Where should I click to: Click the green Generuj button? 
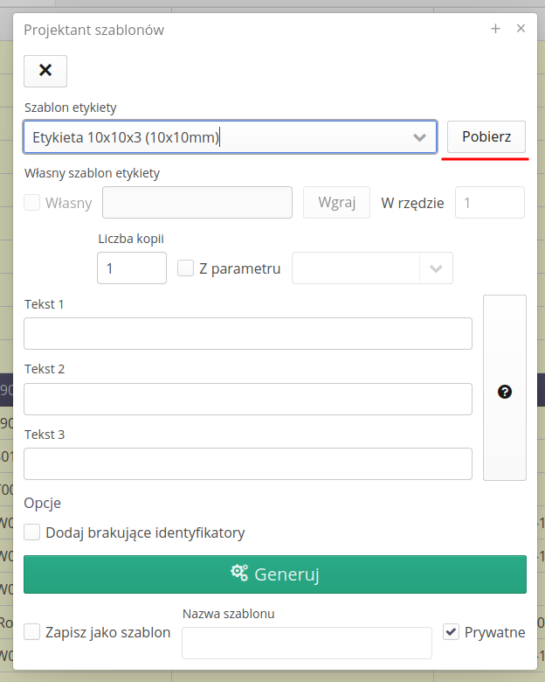tap(275, 574)
